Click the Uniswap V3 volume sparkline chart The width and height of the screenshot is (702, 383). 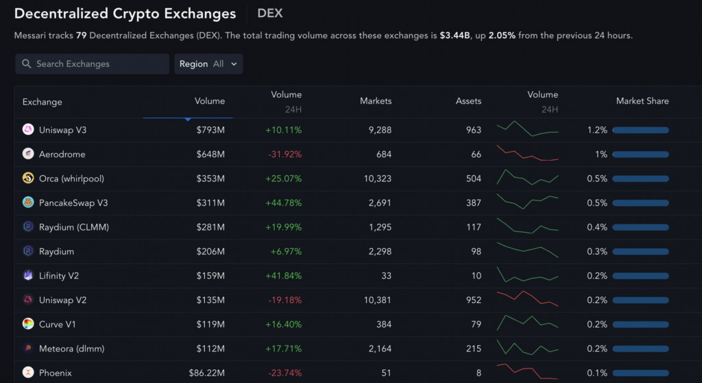(x=527, y=129)
